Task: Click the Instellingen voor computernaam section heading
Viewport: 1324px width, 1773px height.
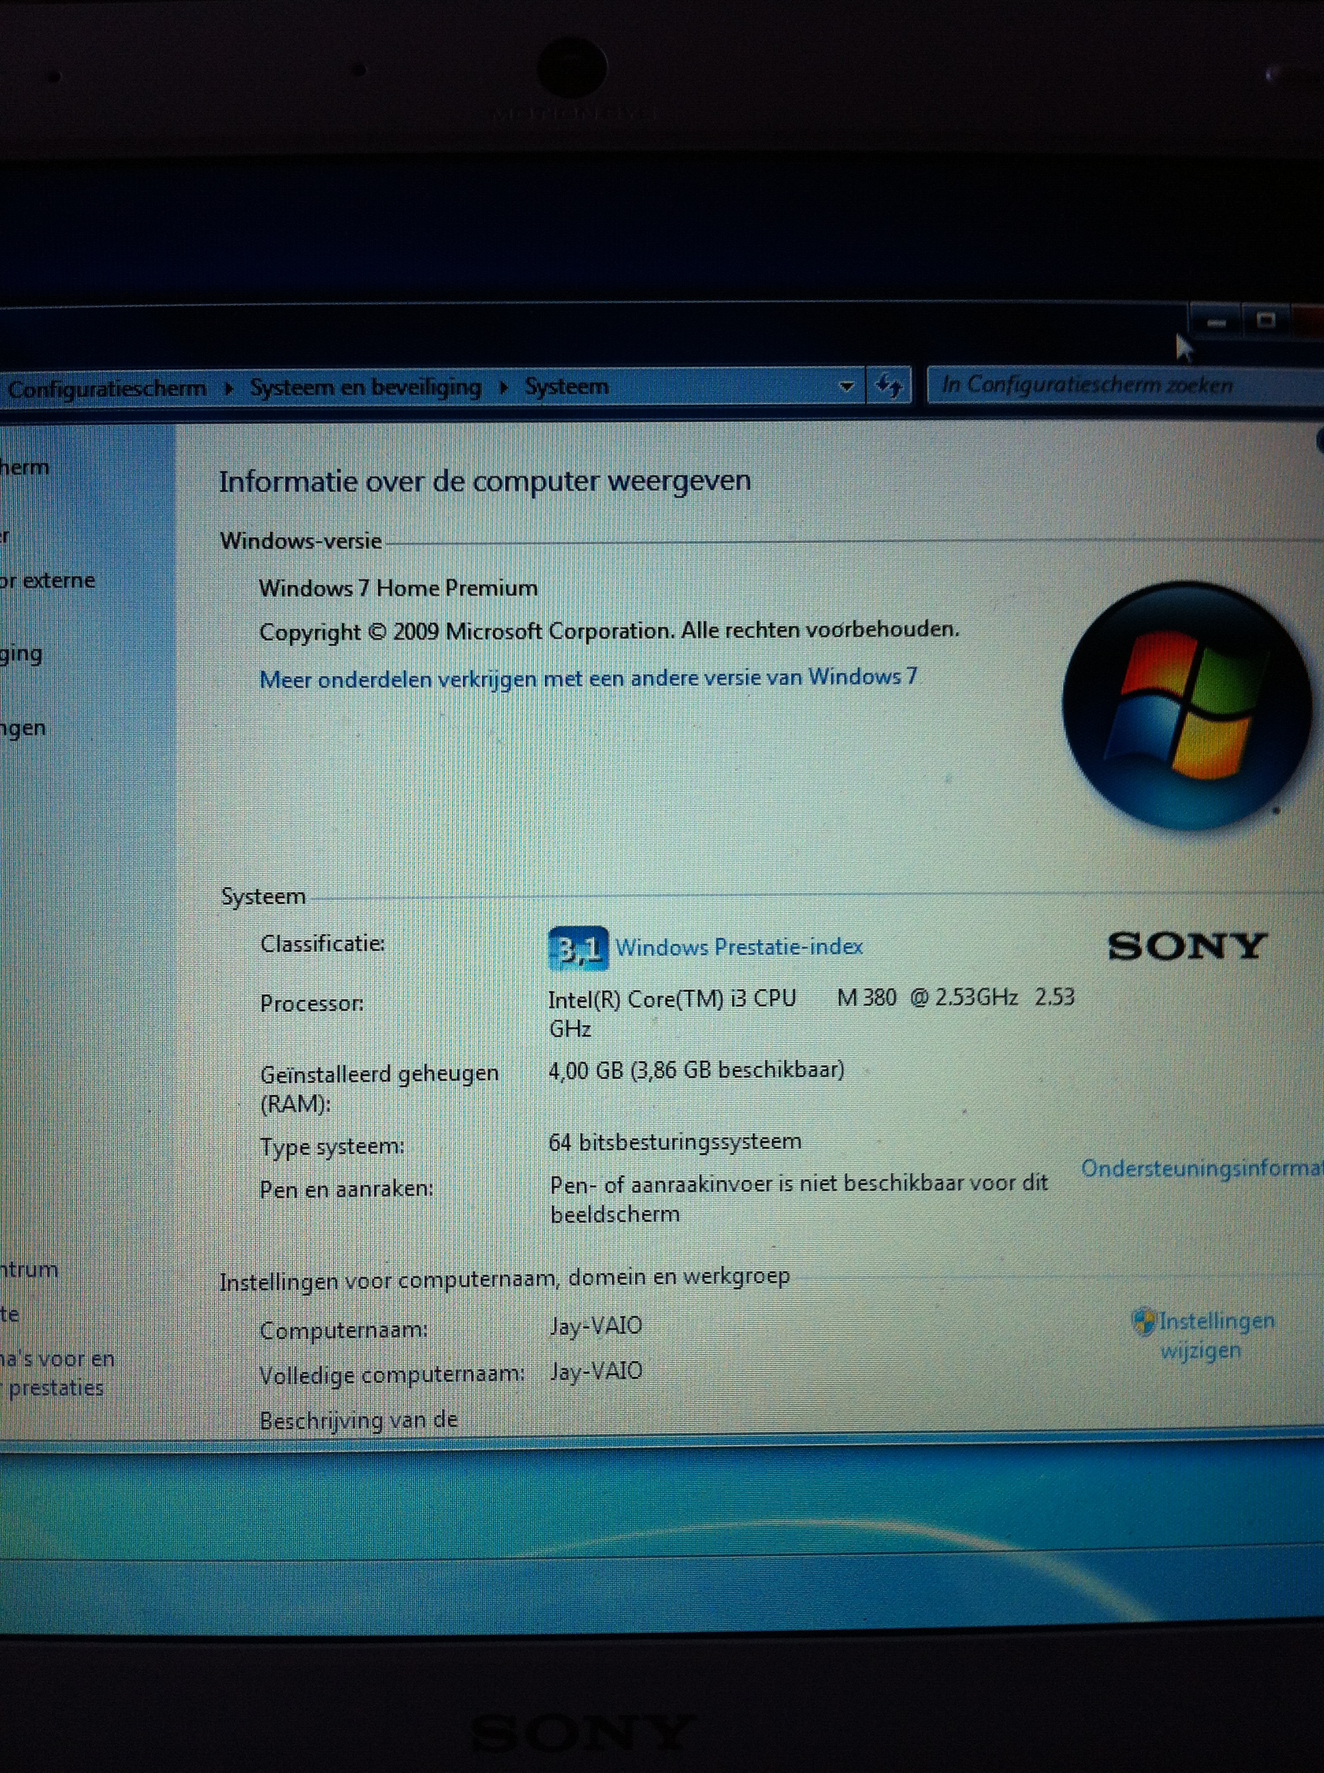Action: pos(504,1279)
